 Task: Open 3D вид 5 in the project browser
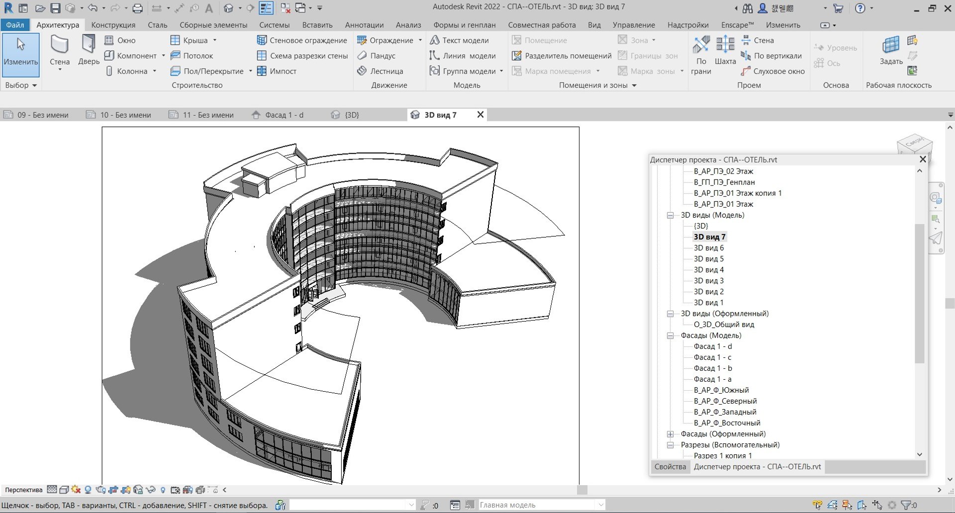[x=708, y=259]
